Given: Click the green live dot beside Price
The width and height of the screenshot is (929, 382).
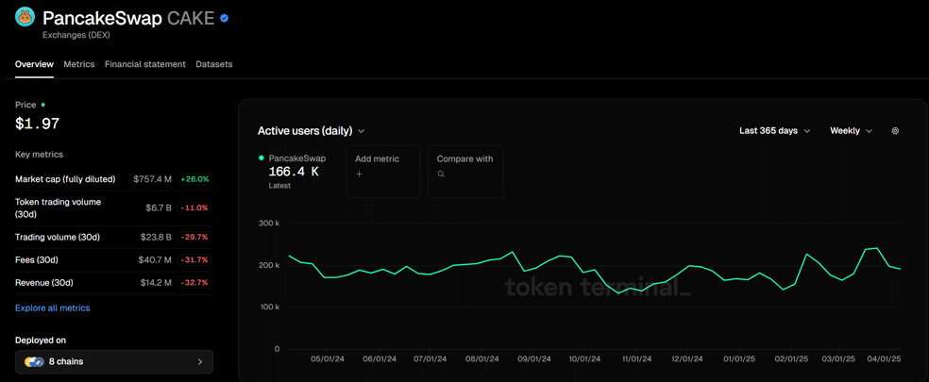Looking at the screenshot, I should (x=42, y=105).
